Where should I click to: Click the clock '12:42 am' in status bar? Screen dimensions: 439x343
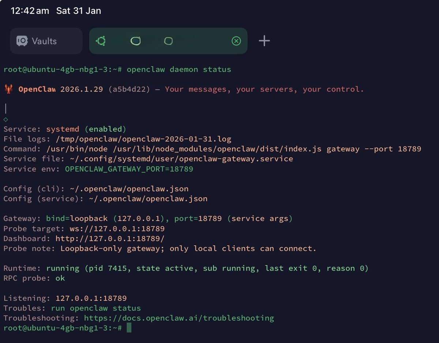[x=30, y=11]
